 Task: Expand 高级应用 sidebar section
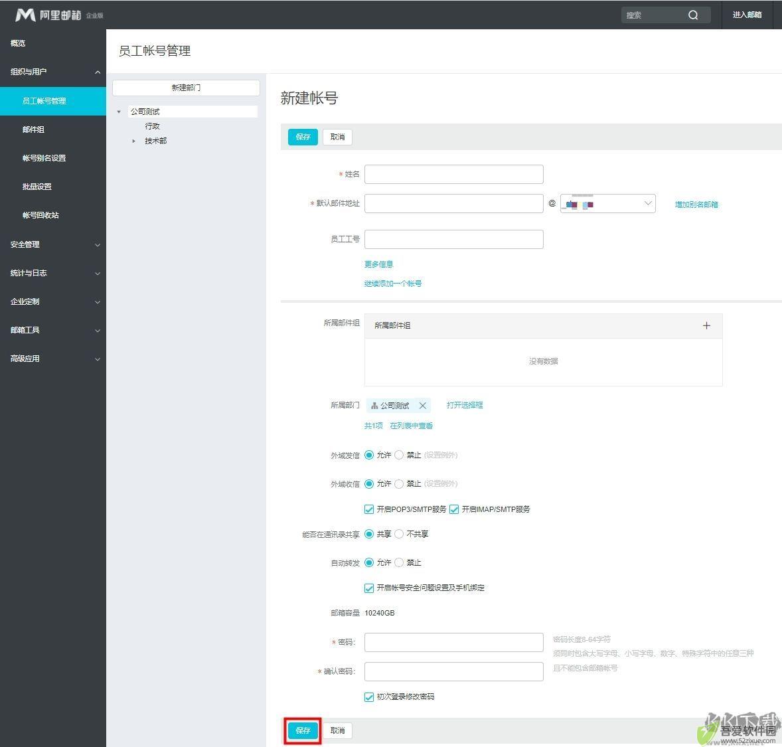click(x=98, y=359)
